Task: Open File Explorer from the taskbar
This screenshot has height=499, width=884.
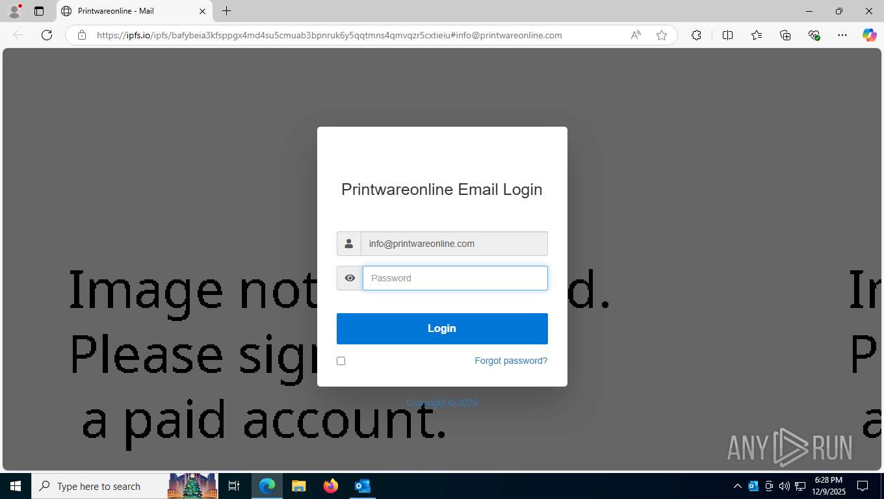Action: click(298, 486)
